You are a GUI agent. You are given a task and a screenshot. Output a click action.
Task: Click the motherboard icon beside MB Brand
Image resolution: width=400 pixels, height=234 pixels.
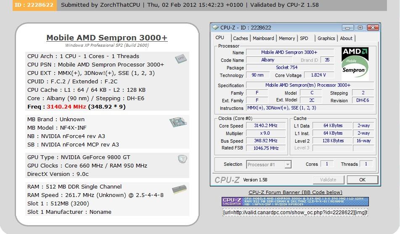click(x=178, y=122)
